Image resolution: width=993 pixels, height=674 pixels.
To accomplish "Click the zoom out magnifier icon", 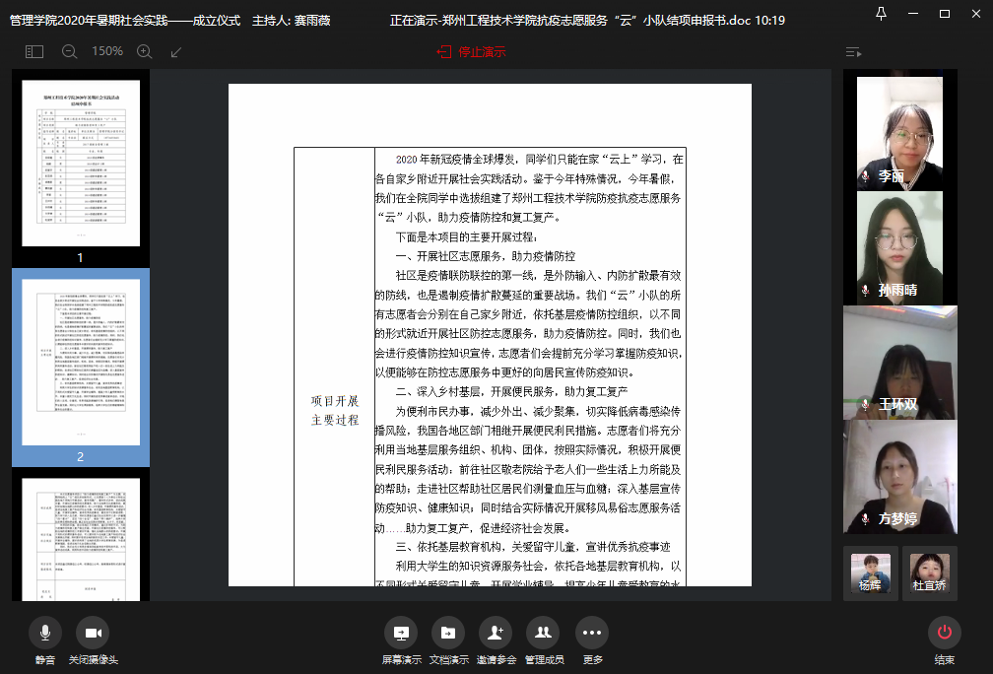I will (x=69, y=51).
